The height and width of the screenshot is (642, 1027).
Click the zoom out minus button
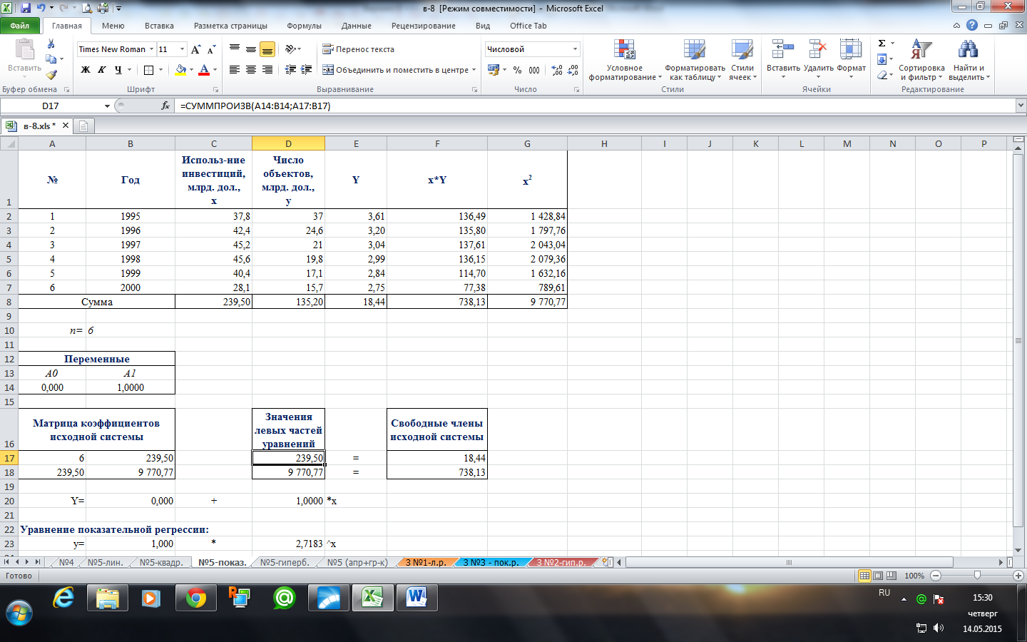[x=936, y=576]
